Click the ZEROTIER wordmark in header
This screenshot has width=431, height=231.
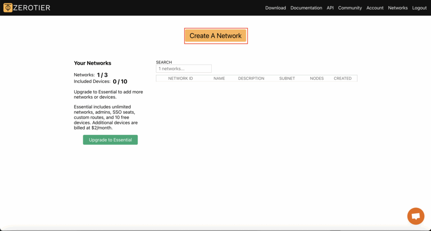coord(32,8)
